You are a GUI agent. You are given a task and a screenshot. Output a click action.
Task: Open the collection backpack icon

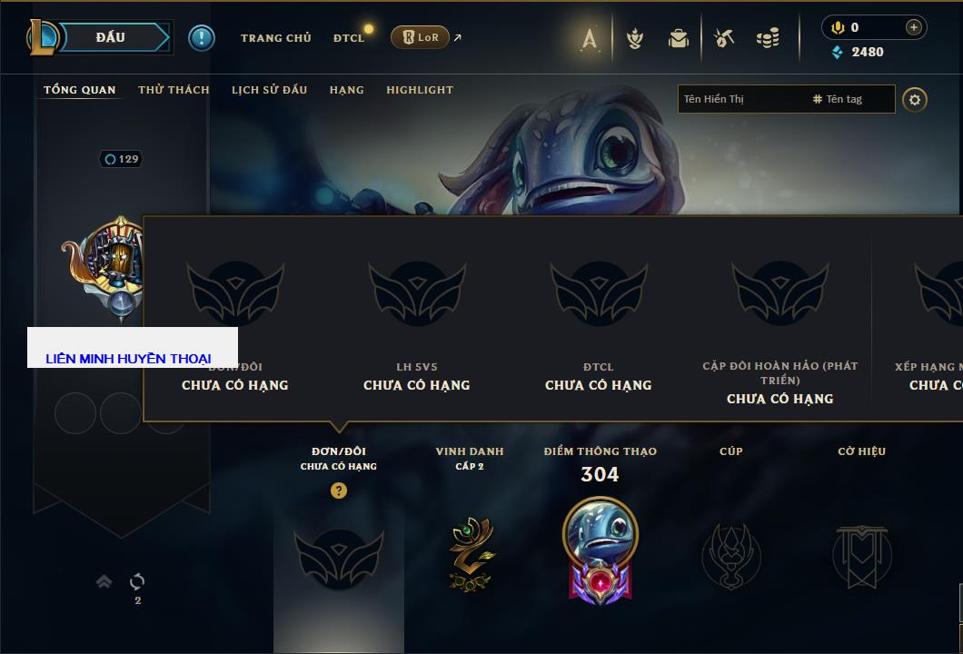click(x=679, y=39)
